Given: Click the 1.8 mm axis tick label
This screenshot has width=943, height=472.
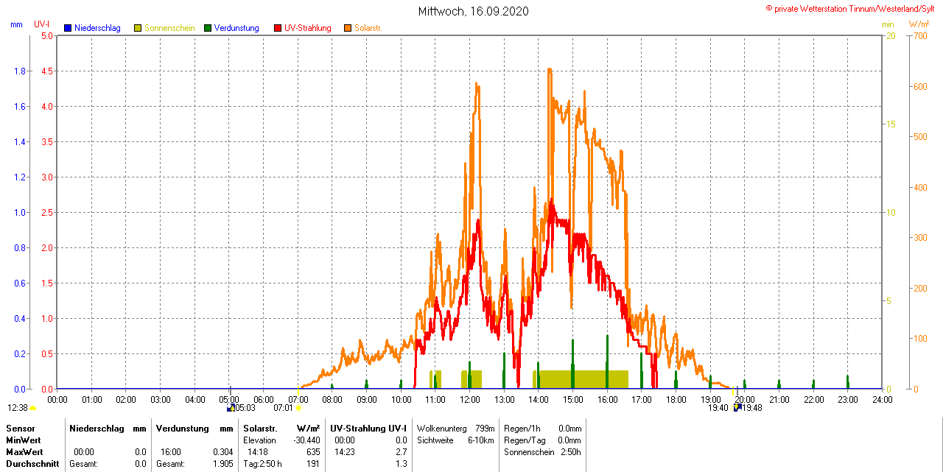Looking at the screenshot, I should (x=20, y=71).
